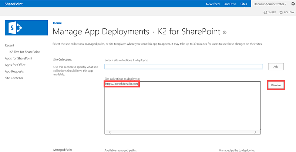Open K2 Five for SharePoint under Recent
Viewport: 296px width, 152px height.
click(24, 52)
